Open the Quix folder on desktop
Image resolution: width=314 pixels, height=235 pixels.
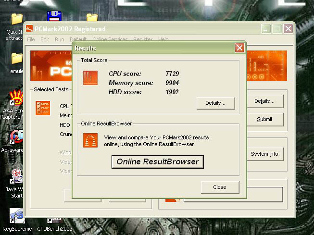pos(17,19)
